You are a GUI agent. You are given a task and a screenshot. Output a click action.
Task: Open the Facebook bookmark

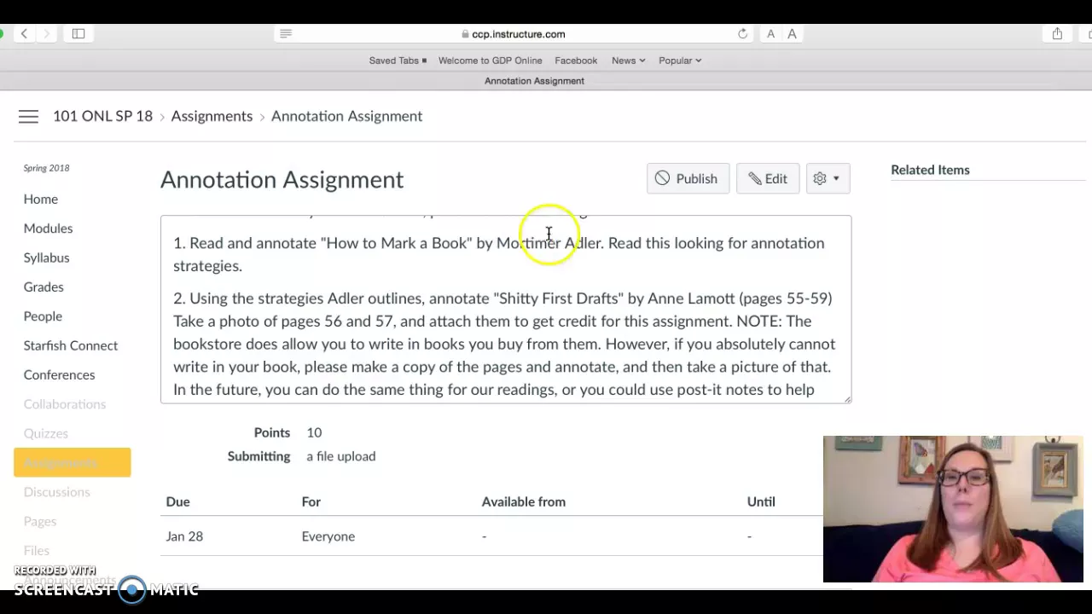pyautogui.click(x=576, y=61)
